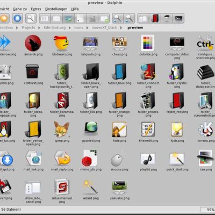
Task: Select the edittrash.png icon
Action: [x=32, y=71]
